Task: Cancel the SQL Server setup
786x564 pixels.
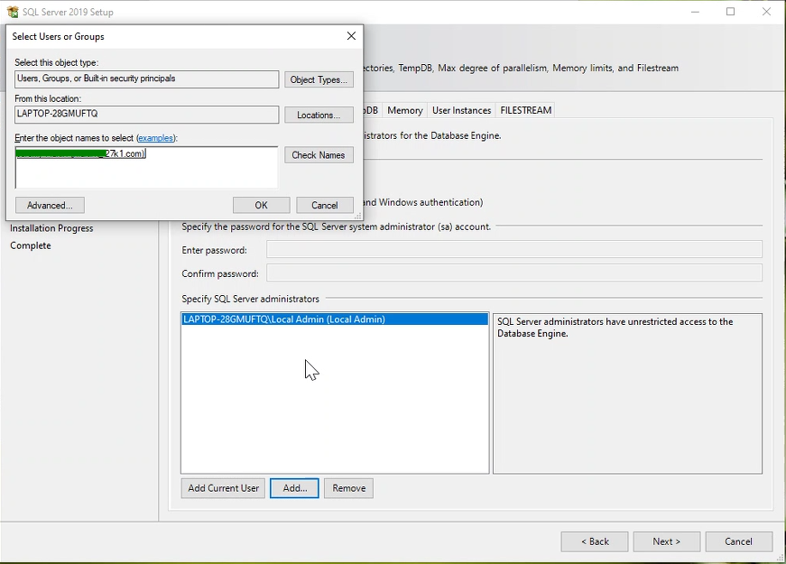Action: click(x=739, y=541)
